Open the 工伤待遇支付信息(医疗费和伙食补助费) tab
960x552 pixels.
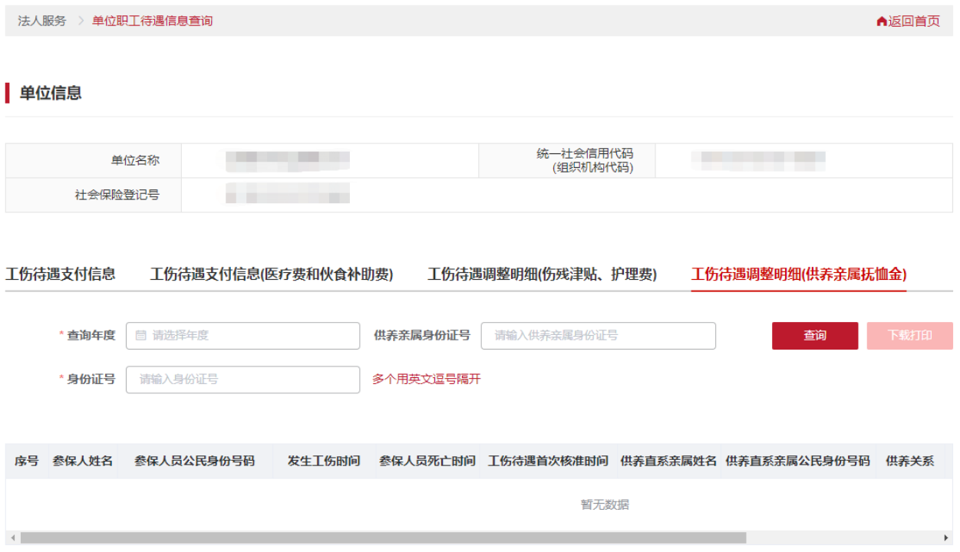[271, 274]
